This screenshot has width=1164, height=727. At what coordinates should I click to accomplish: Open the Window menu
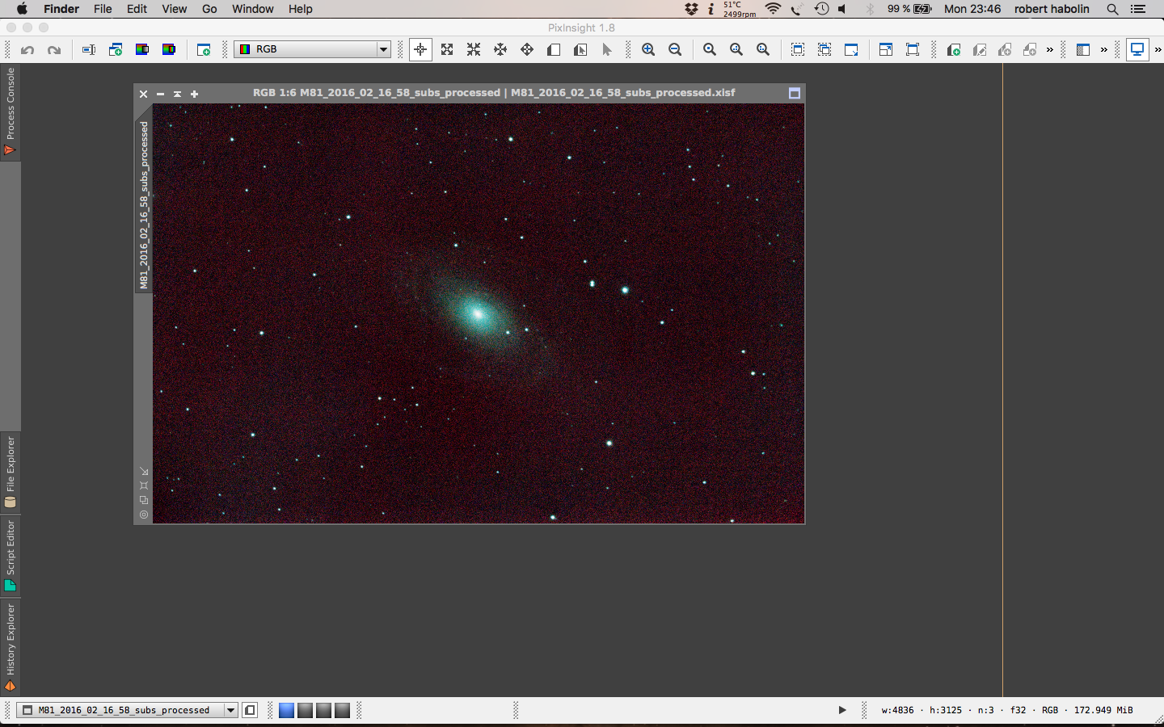253,9
